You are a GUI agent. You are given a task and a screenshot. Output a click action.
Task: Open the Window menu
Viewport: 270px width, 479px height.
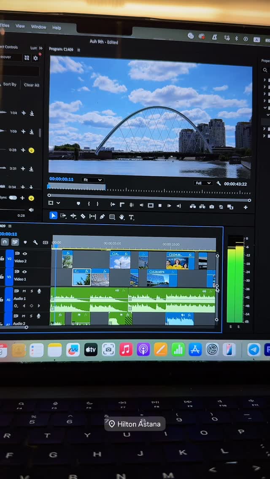click(x=38, y=27)
